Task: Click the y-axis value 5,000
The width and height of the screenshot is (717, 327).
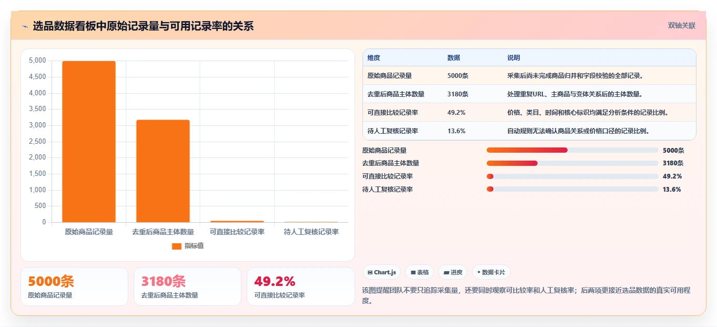Action: 37,61
